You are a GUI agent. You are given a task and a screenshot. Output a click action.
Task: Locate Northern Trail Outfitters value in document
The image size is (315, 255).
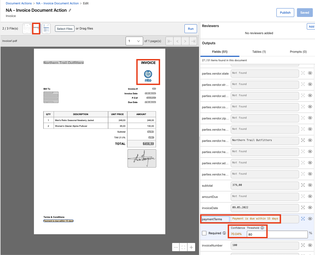click(x=303, y=140)
